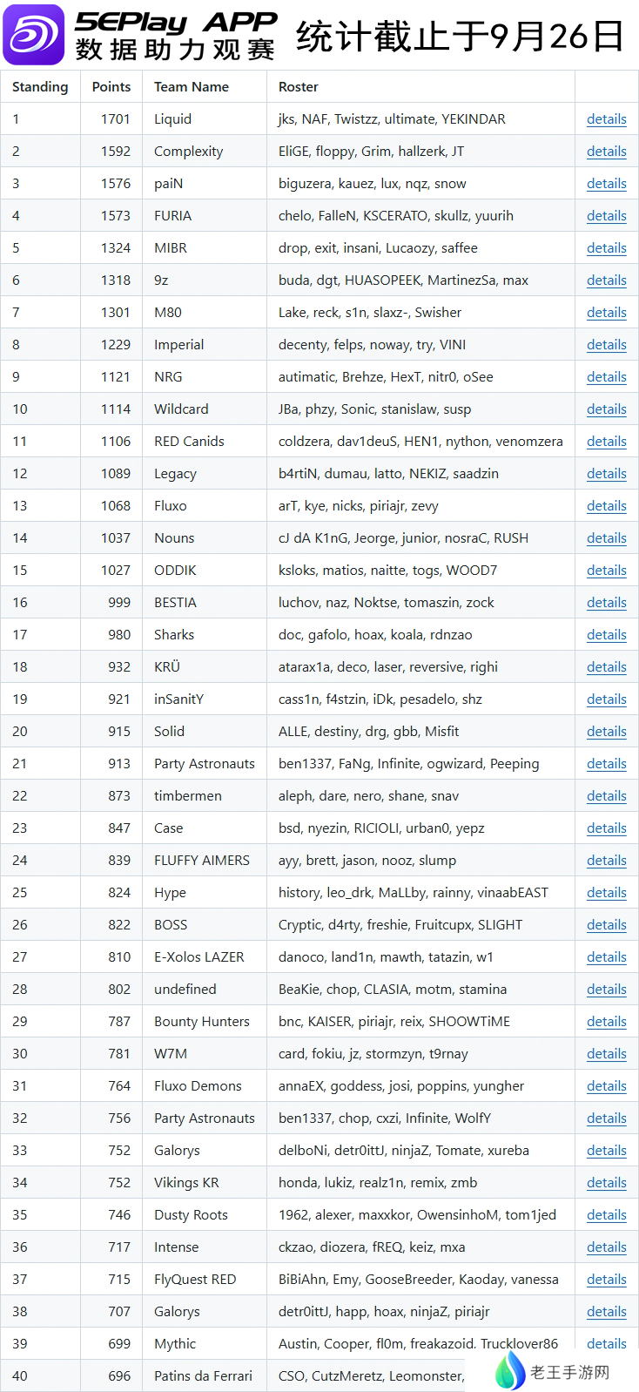Viewport: 639px width, 1392px height.
Task: Select points value 1089
Action: (116, 474)
